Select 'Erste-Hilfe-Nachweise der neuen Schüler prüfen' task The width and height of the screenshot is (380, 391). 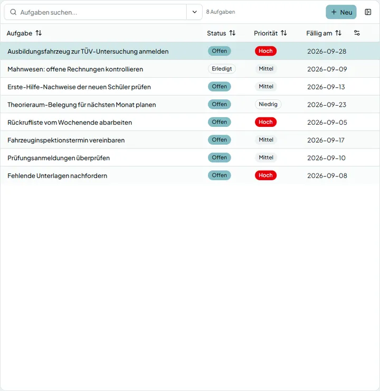coord(190,87)
